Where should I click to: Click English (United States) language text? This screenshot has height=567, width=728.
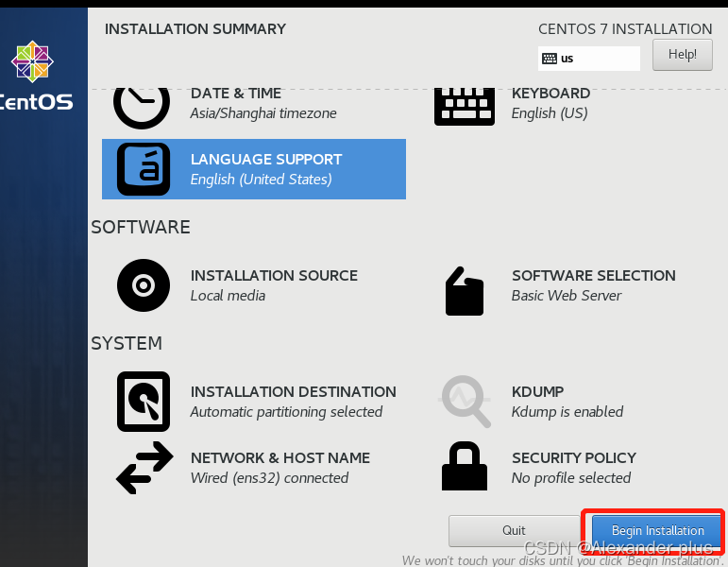[x=261, y=180]
